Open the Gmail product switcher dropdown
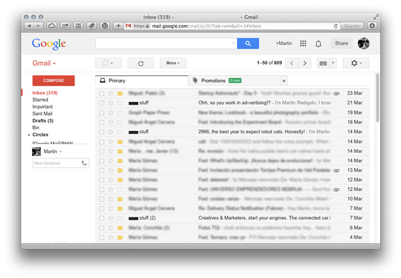 (x=44, y=63)
